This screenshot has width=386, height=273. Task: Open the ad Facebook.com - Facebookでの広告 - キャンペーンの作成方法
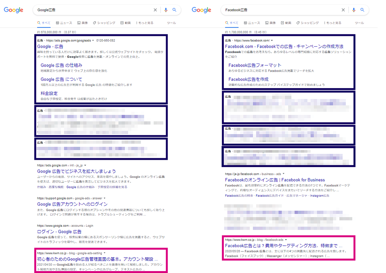pos(284,47)
